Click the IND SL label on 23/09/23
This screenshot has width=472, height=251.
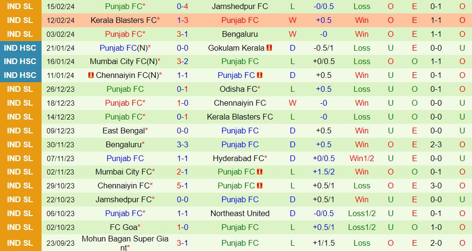pyautogui.click(x=21, y=243)
